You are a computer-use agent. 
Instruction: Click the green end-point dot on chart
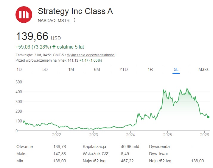click(208, 117)
